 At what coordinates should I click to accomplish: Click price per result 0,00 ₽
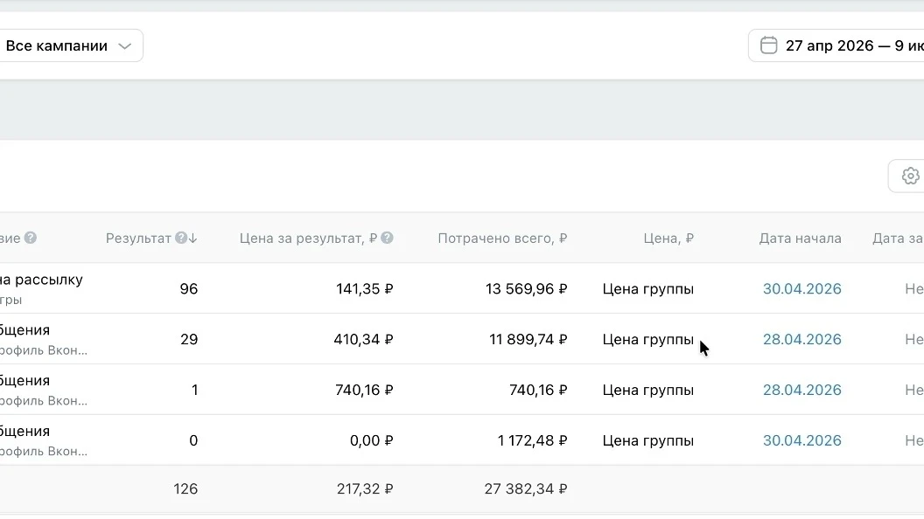[x=371, y=440]
